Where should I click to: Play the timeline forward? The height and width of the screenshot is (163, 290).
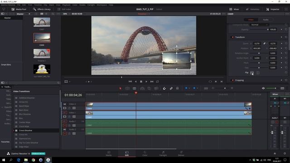146,81
